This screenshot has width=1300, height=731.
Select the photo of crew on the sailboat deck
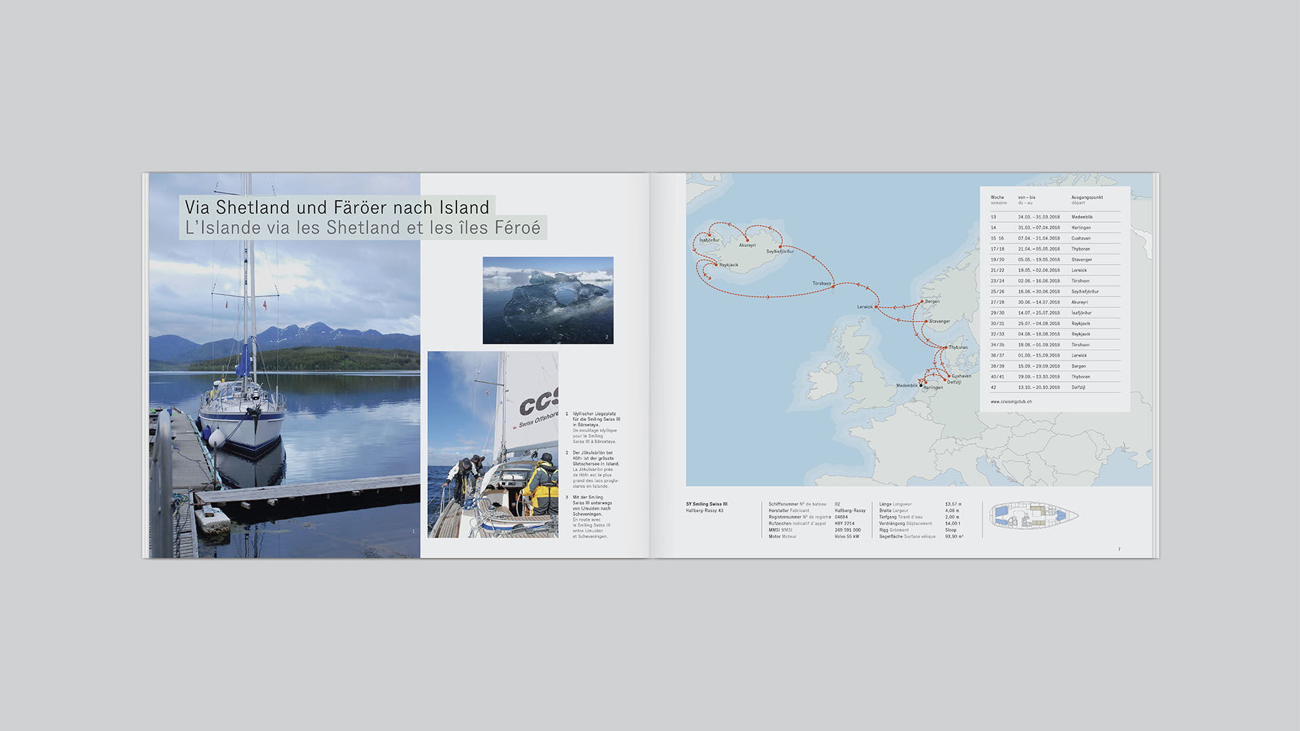point(493,445)
